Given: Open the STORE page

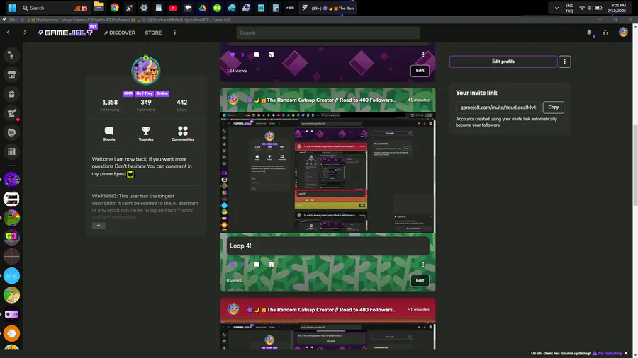Looking at the screenshot, I should click(153, 33).
